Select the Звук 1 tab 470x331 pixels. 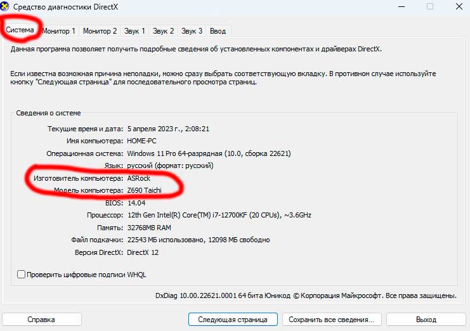134,30
